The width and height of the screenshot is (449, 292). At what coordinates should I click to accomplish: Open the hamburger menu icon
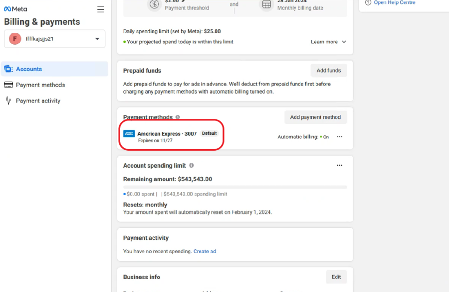(101, 9)
